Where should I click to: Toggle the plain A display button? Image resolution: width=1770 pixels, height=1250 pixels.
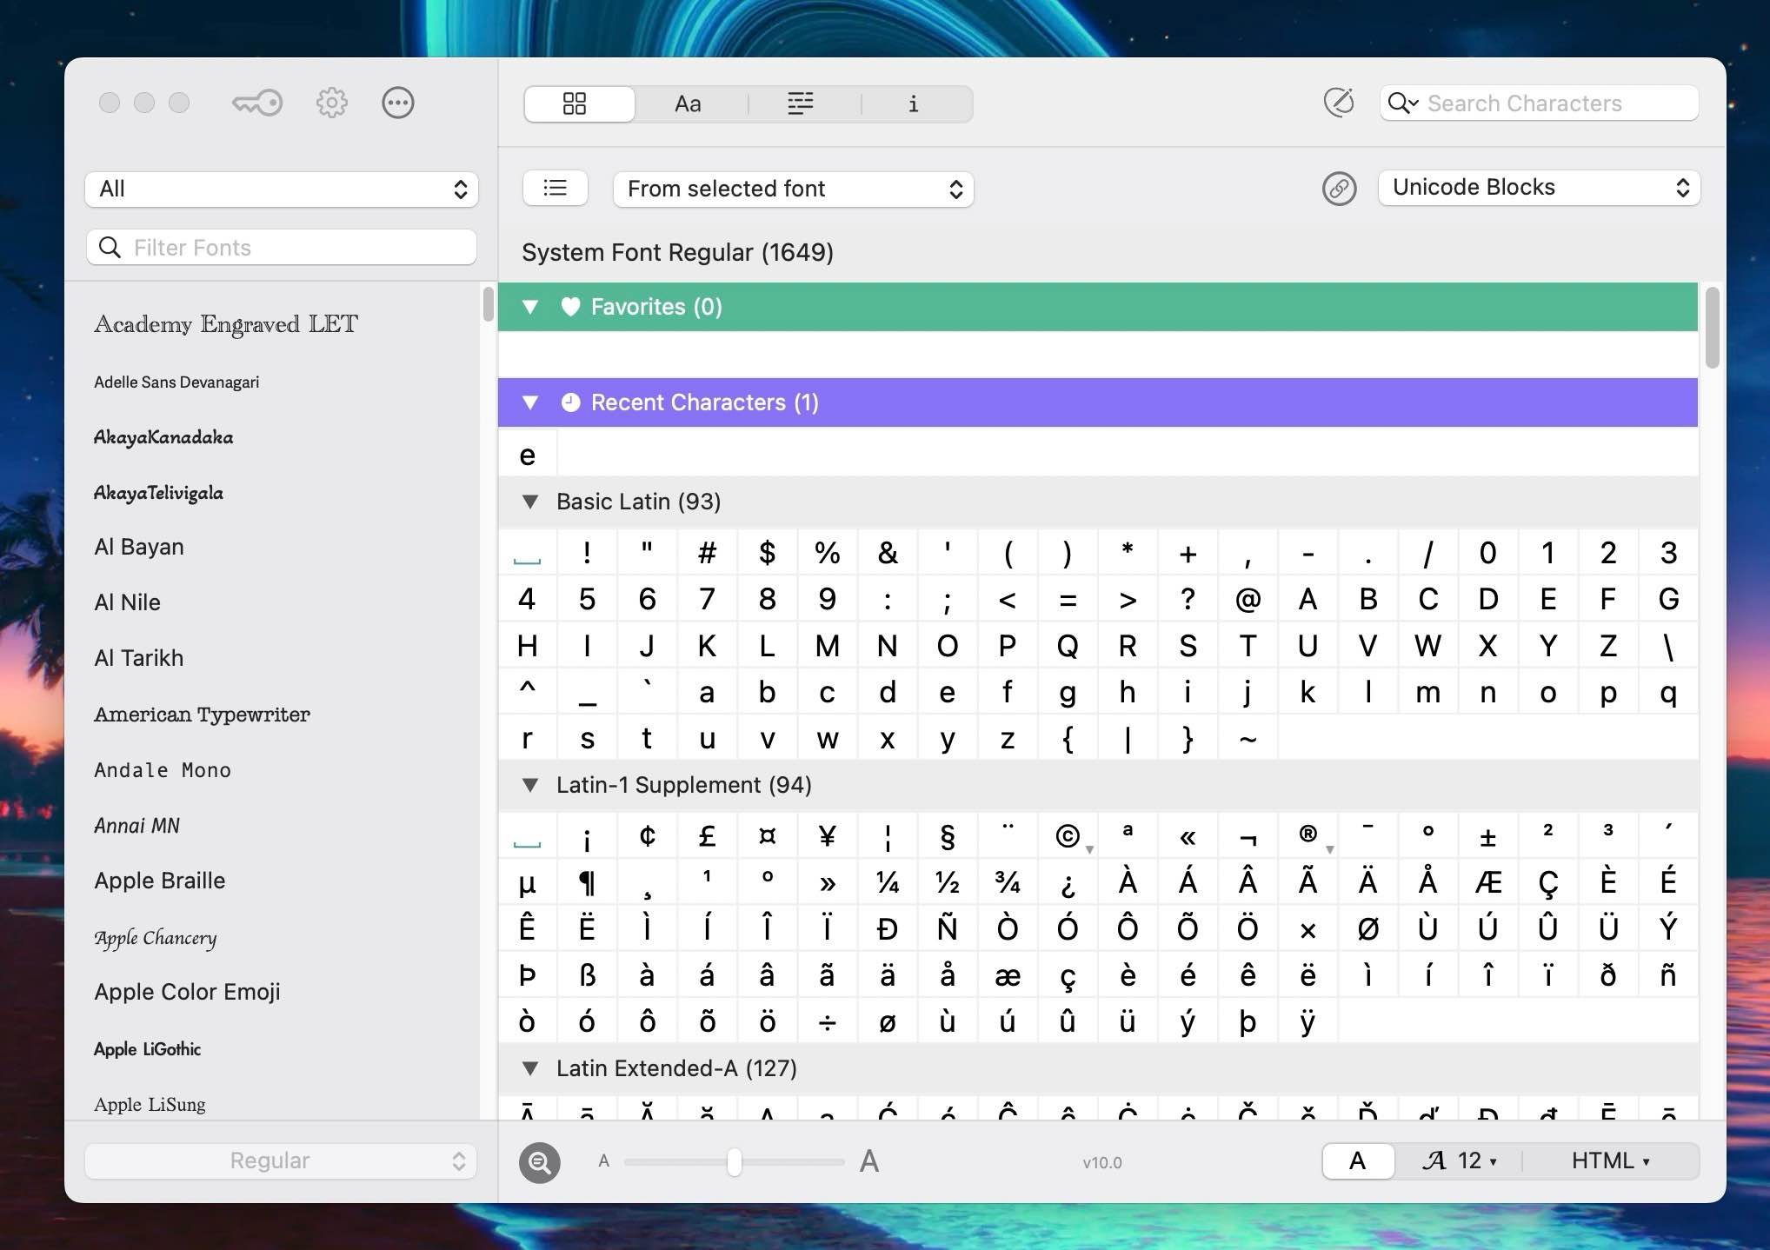click(x=1357, y=1160)
